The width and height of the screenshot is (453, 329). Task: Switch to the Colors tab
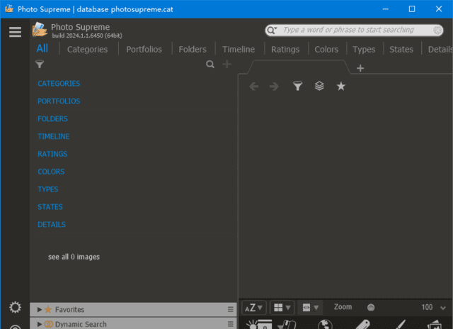(326, 49)
